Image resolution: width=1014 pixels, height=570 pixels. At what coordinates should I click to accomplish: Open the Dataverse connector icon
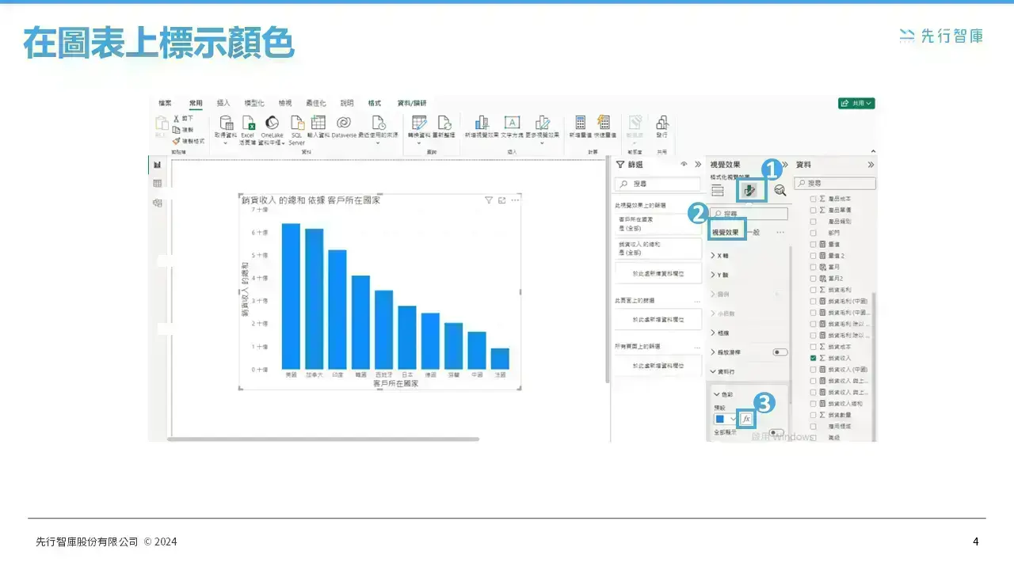(x=344, y=123)
